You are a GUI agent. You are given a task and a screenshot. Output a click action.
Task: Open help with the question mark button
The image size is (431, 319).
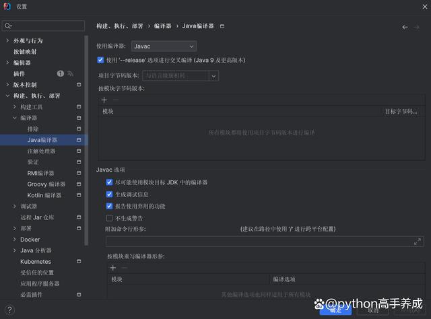coord(9,310)
